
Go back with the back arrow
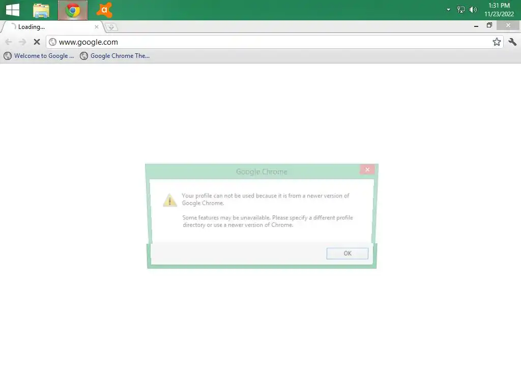[x=9, y=42]
